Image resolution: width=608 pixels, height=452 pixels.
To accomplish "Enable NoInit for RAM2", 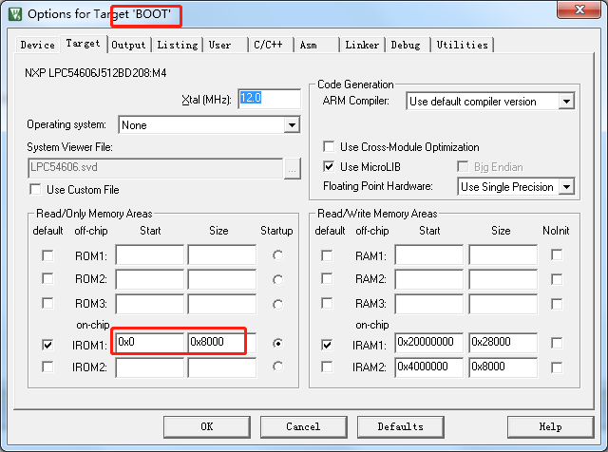I will coord(557,279).
